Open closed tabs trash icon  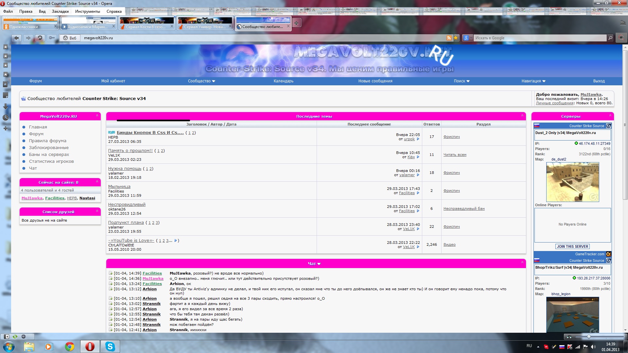pyautogui.click(x=622, y=23)
